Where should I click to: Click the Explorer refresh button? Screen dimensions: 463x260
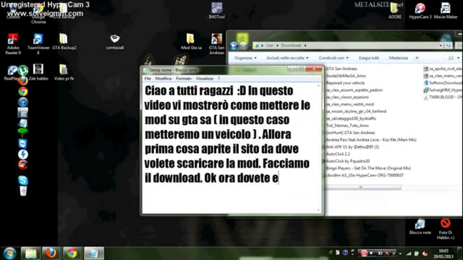[448, 45]
